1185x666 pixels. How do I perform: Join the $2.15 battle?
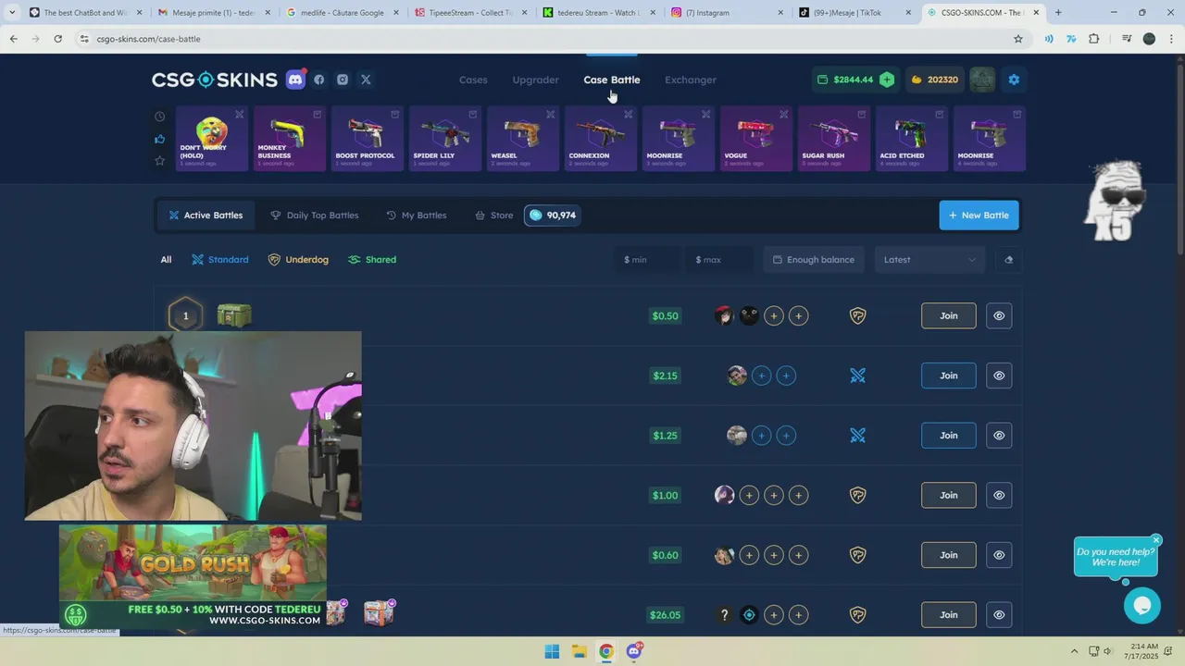949,376
